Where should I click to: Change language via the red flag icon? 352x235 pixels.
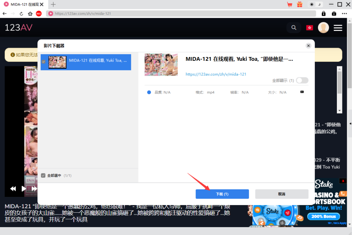coord(310,27)
